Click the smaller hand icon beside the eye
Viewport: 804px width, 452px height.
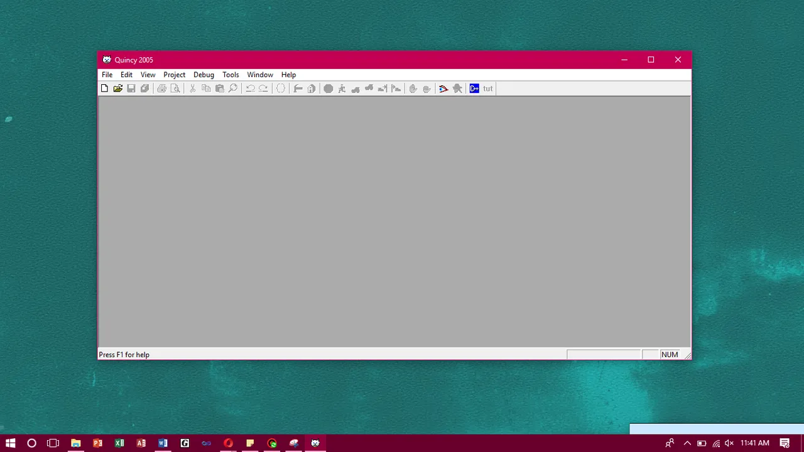(426, 89)
